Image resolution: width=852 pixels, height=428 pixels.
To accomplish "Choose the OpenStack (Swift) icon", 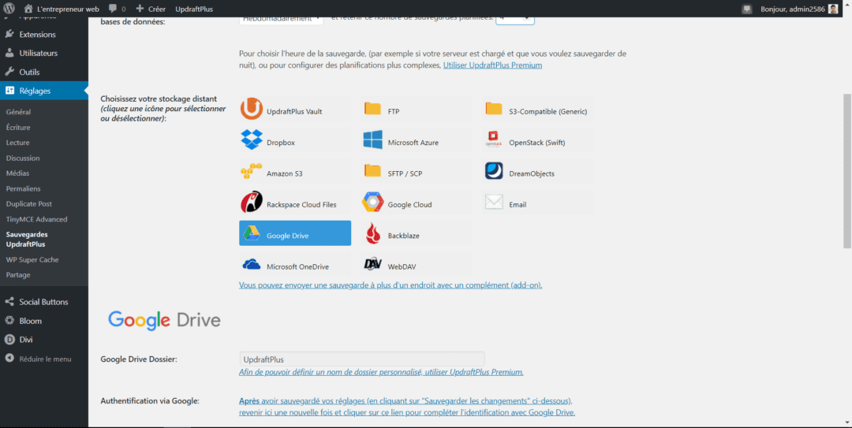I will pyautogui.click(x=494, y=140).
